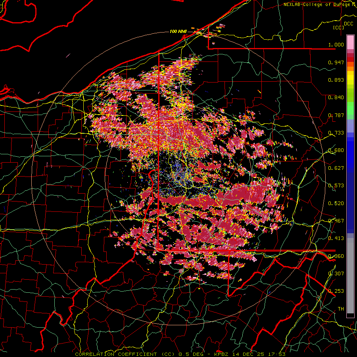357x357 pixels.
Task: Click the DCC product label above color bar
Action: [x=348, y=24]
